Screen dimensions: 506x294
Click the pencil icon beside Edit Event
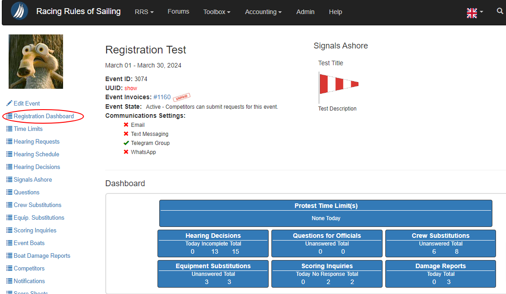[x=9, y=103]
